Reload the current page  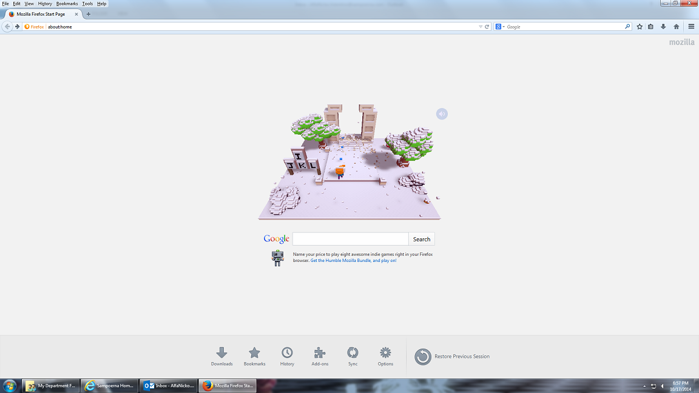pyautogui.click(x=487, y=27)
